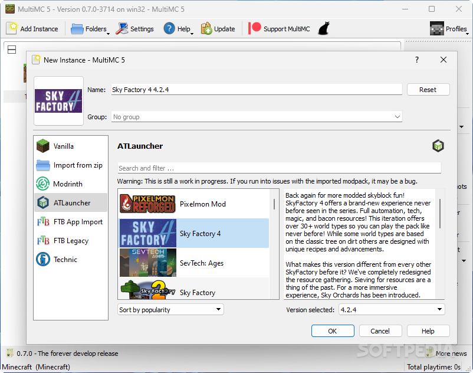Click the Minecraft (Minecraft) status text
This screenshot has width=473, height=373.
[36, 367]
